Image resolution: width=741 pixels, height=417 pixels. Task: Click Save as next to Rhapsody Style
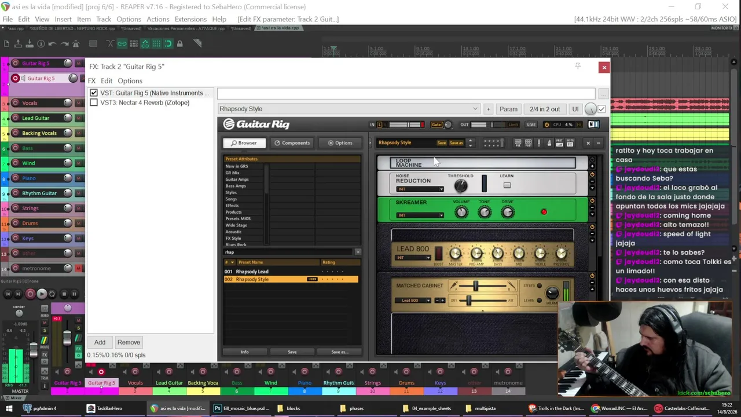pyautogui.click(x=456, y=143)
